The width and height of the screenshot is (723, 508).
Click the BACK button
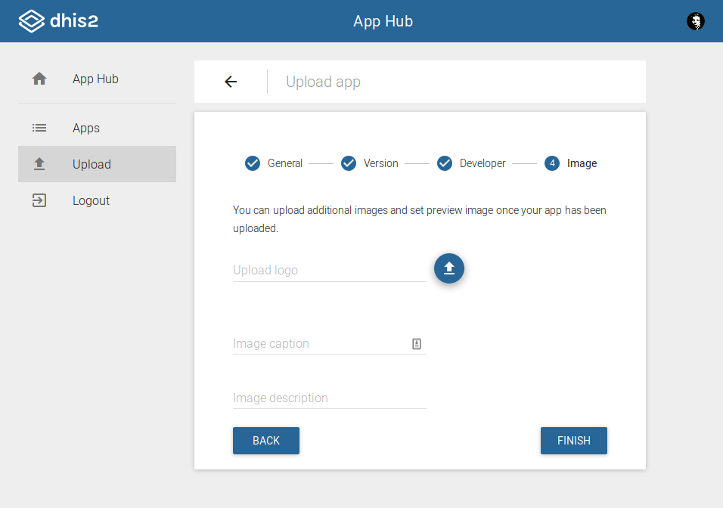[x=266, y=441]
